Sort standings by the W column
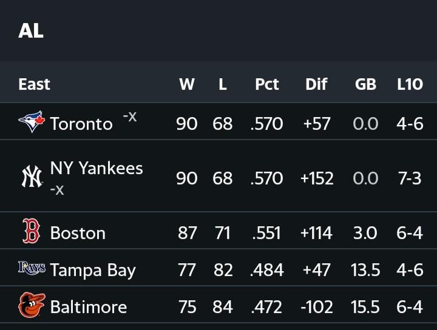Viewport: 437px width, 330px height. (x=187, y=84)
